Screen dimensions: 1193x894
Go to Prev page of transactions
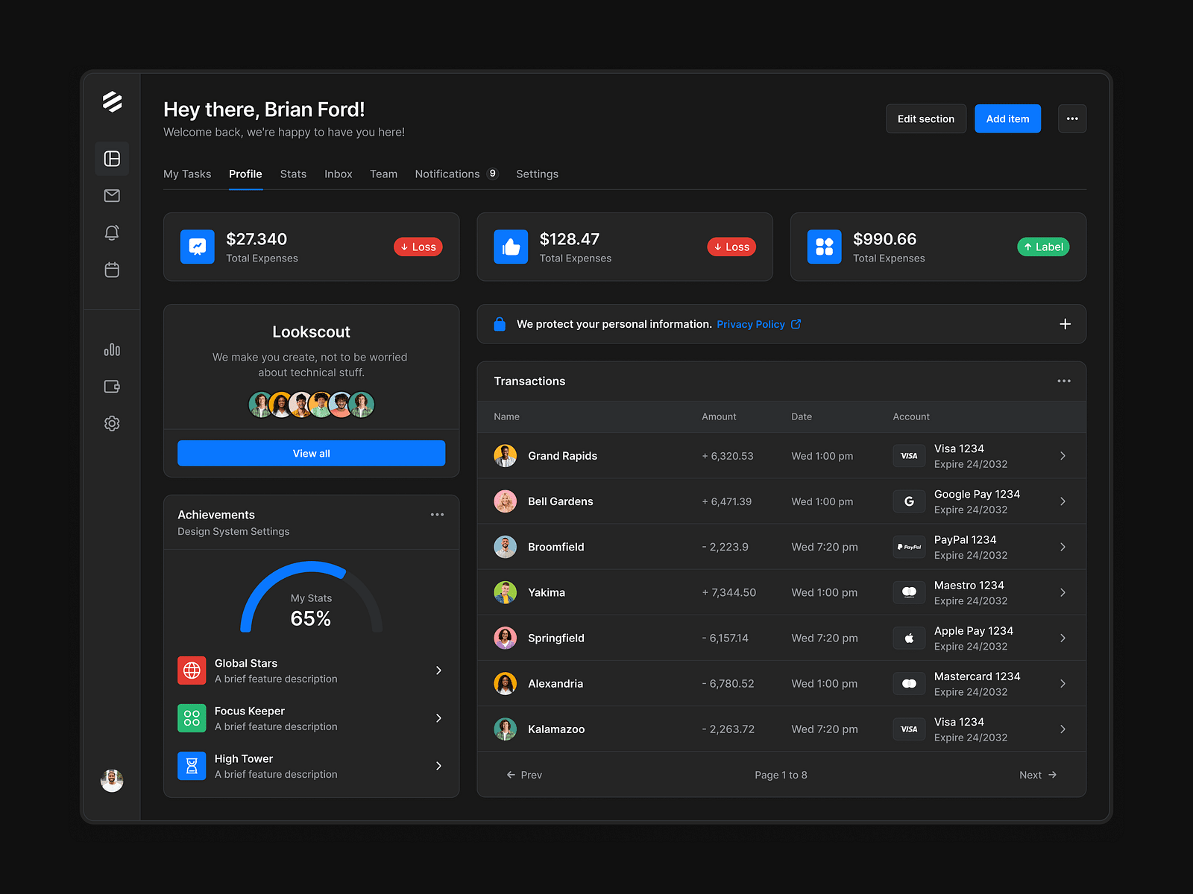pyautogui.click(x=524, y=775)
